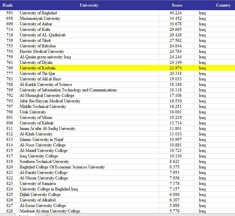Click the Score column header
Viewport: 235px width, 216px height.
177,5
